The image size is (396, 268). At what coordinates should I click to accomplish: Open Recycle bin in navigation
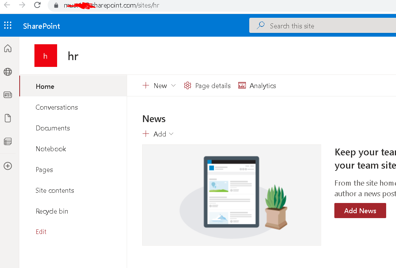click(x=52, y=211)
